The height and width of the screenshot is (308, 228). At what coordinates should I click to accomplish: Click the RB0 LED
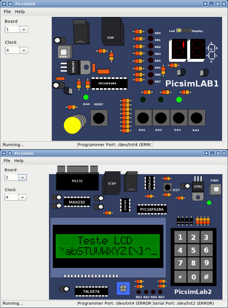151,31
